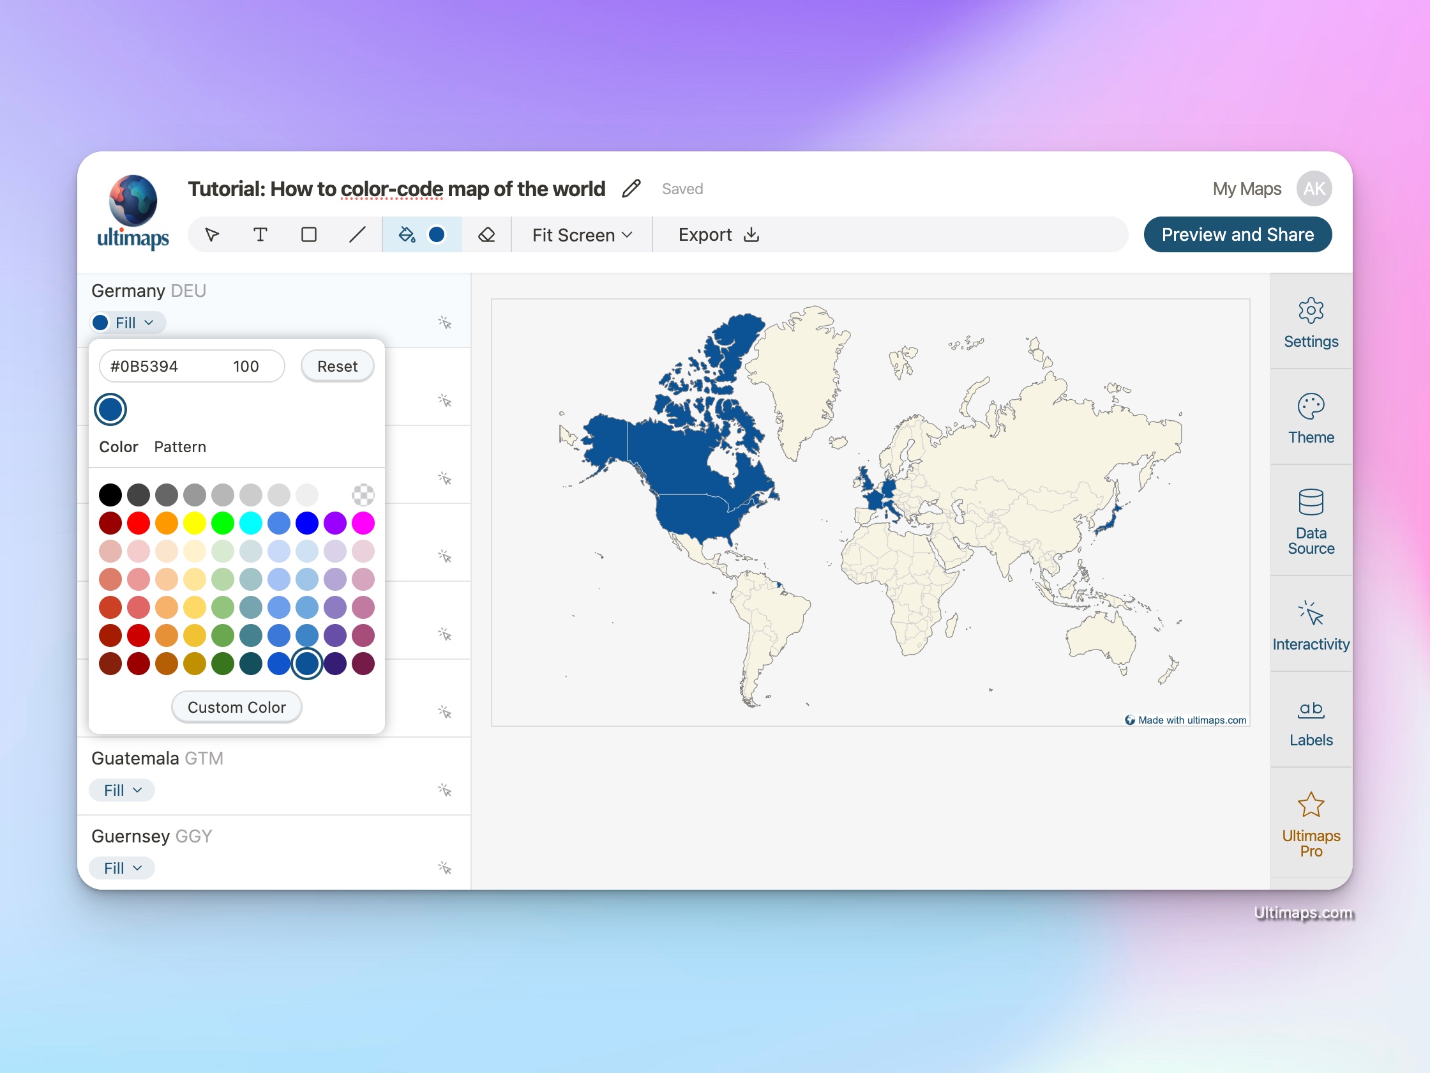Select the Eraser tool
Image resolution: width=1430 pixels, height=1073 pixels.
[487, 234]
